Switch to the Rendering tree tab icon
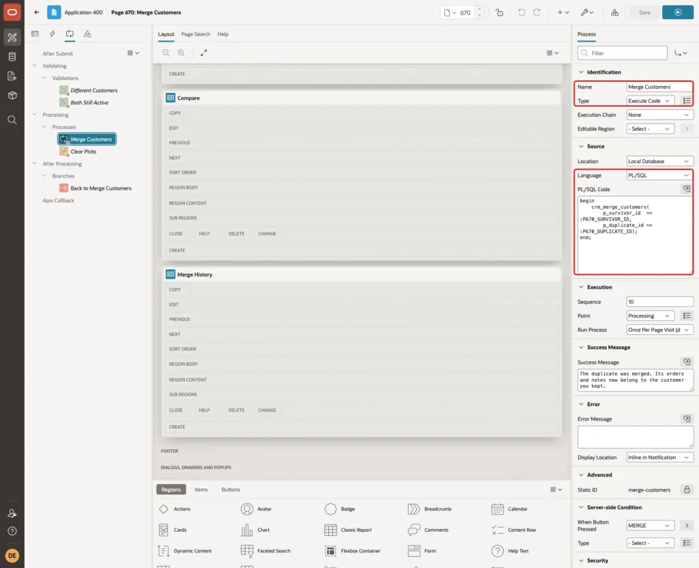Image resolution: width=699 pixels, height=568 pixels. [35, 34]
